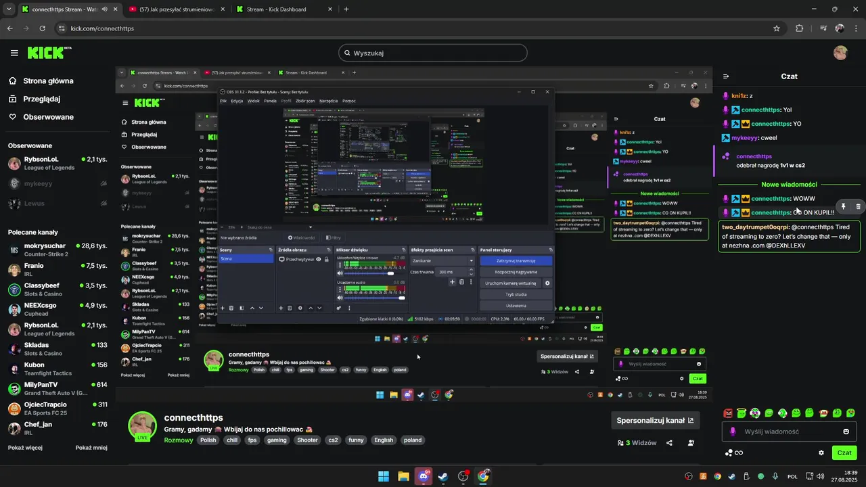The height and width of the screenshot is (487, 866).
Task: Open Chef_jan IRL channel
Action: 58,428
